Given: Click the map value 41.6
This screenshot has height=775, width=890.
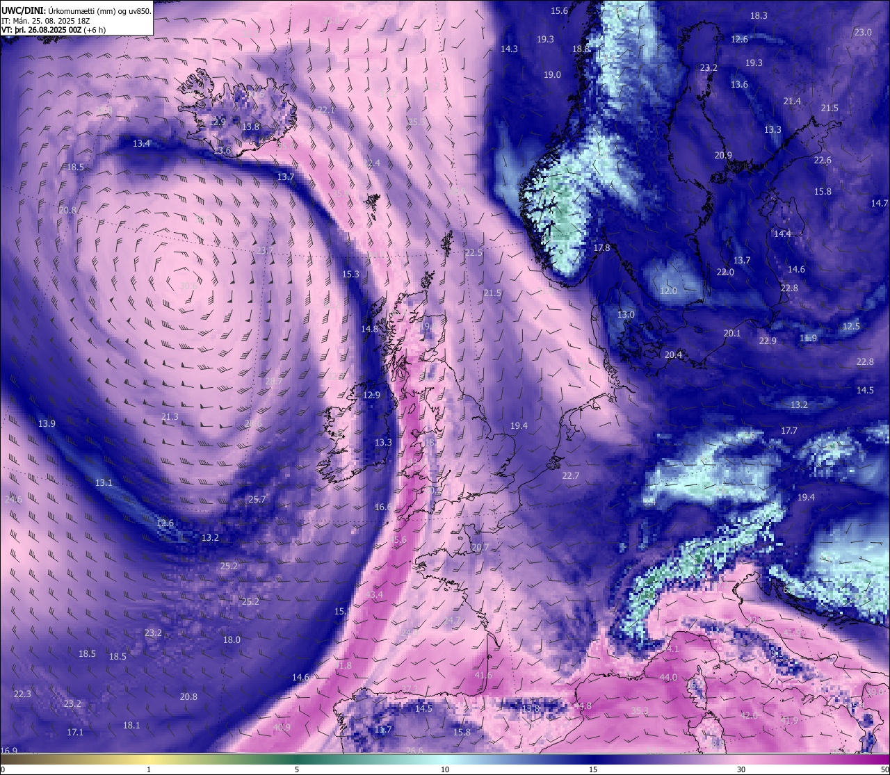Looking at the screenshot, I should click(483, 675).
